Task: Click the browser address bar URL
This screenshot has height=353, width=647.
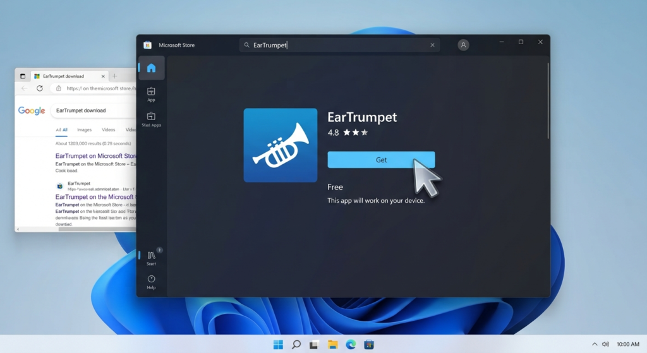Action: tap(100, 88)
